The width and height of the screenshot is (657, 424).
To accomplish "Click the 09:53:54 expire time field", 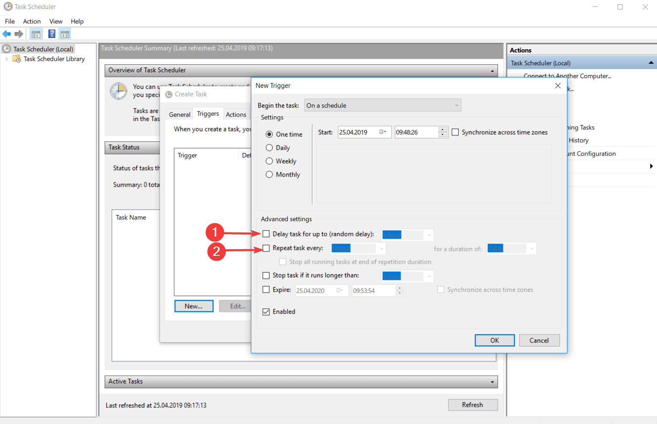I will [373, 290].
